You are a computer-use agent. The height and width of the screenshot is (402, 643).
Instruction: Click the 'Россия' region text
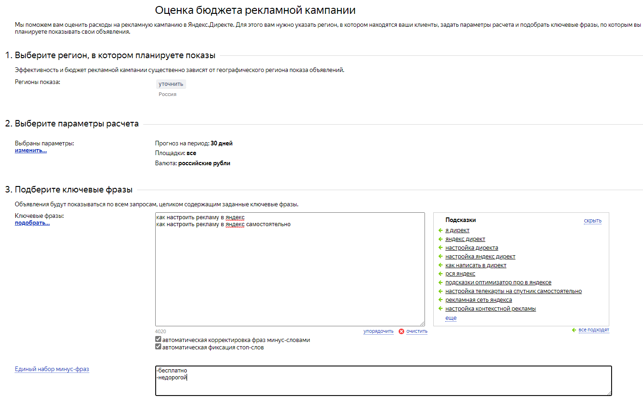point(168,94)
